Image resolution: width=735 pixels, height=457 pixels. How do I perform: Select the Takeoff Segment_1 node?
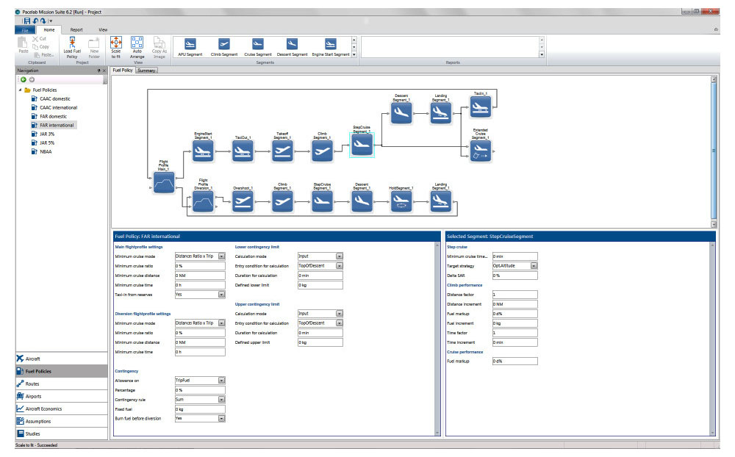282,151
